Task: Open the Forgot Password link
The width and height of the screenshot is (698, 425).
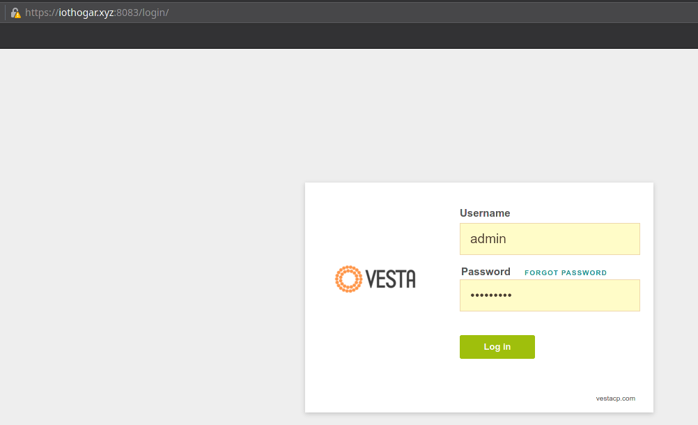Action: tap(565, 273)
